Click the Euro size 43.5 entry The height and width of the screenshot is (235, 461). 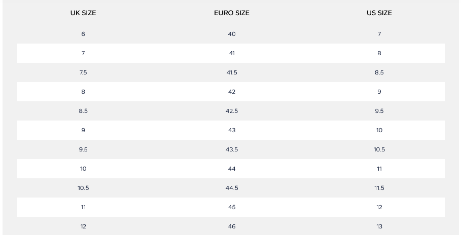232,149
